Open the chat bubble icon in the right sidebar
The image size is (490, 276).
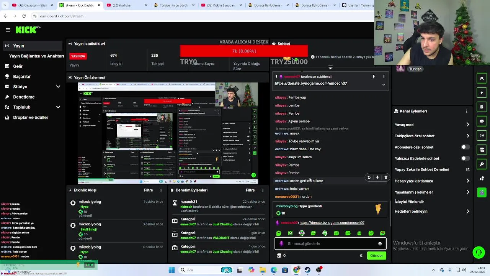tap(482, 121)
